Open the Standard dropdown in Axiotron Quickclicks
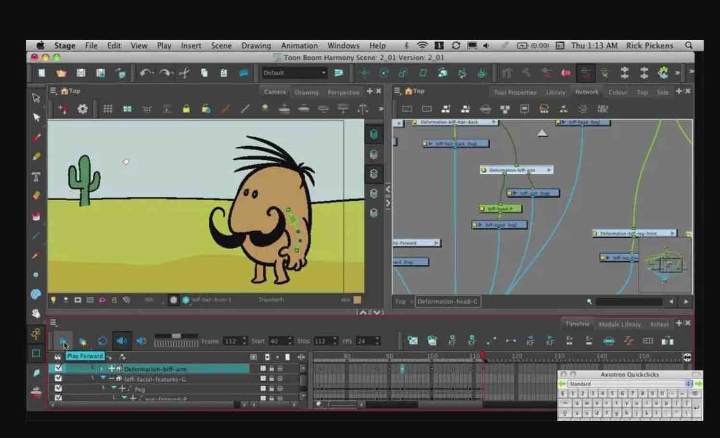Viewport: 720px width, 438px height. 631,384
